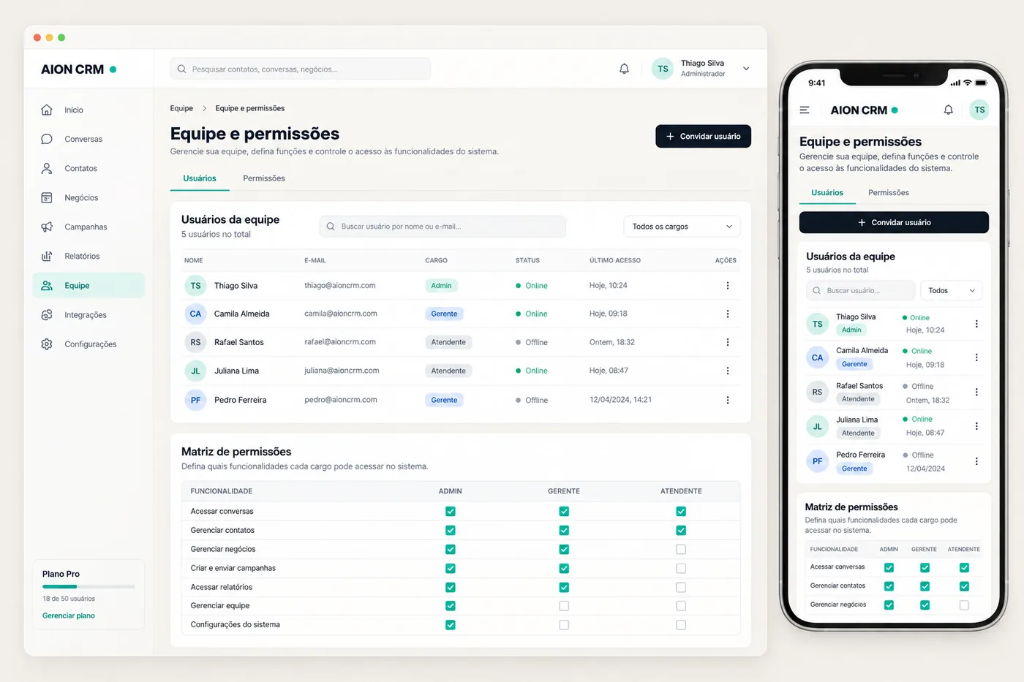
Task: Open the Todos filter dropdown on the phone
Action: pyautogui.click(x=951, y=291)
